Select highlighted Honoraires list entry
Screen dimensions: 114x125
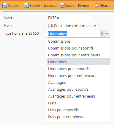[78, 62]
